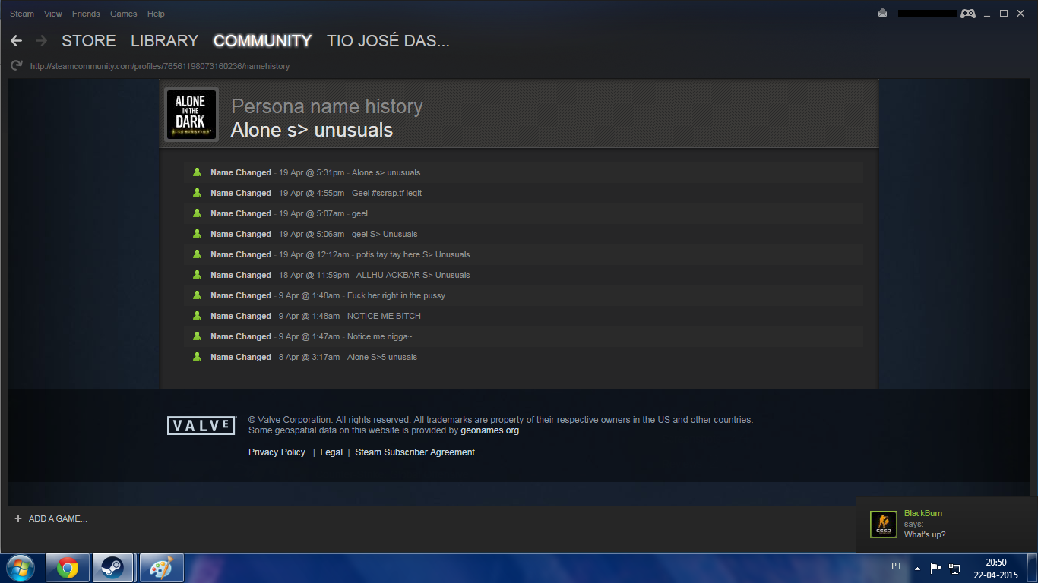Open the Steam menu
This screenshot has height=583, width=1038.
tap(22, 14)
